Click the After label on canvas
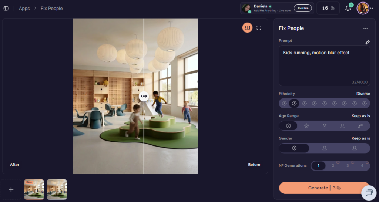Viewport: 379px width, 202px height. coord(14,165)
